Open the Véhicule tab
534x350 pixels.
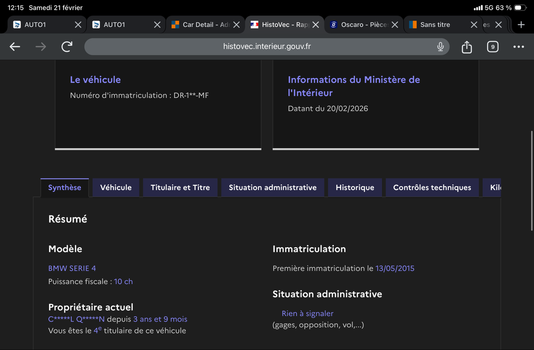[116, 187]
